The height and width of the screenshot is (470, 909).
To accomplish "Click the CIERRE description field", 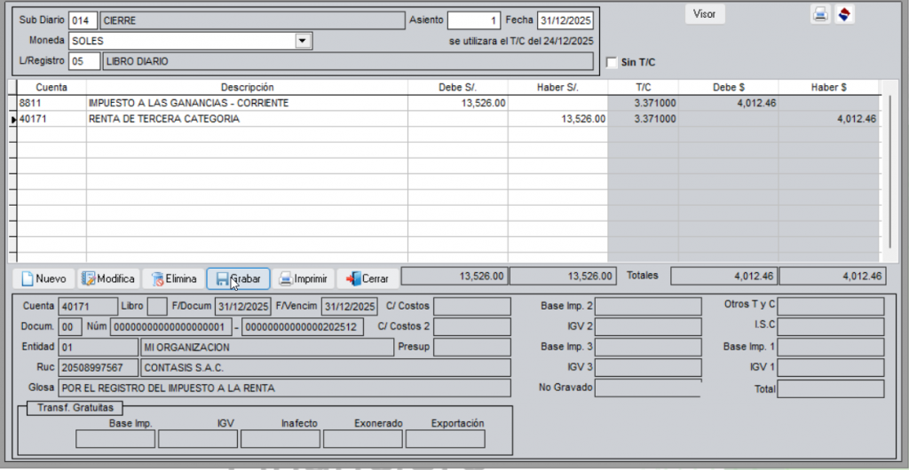I will point(252,20).
